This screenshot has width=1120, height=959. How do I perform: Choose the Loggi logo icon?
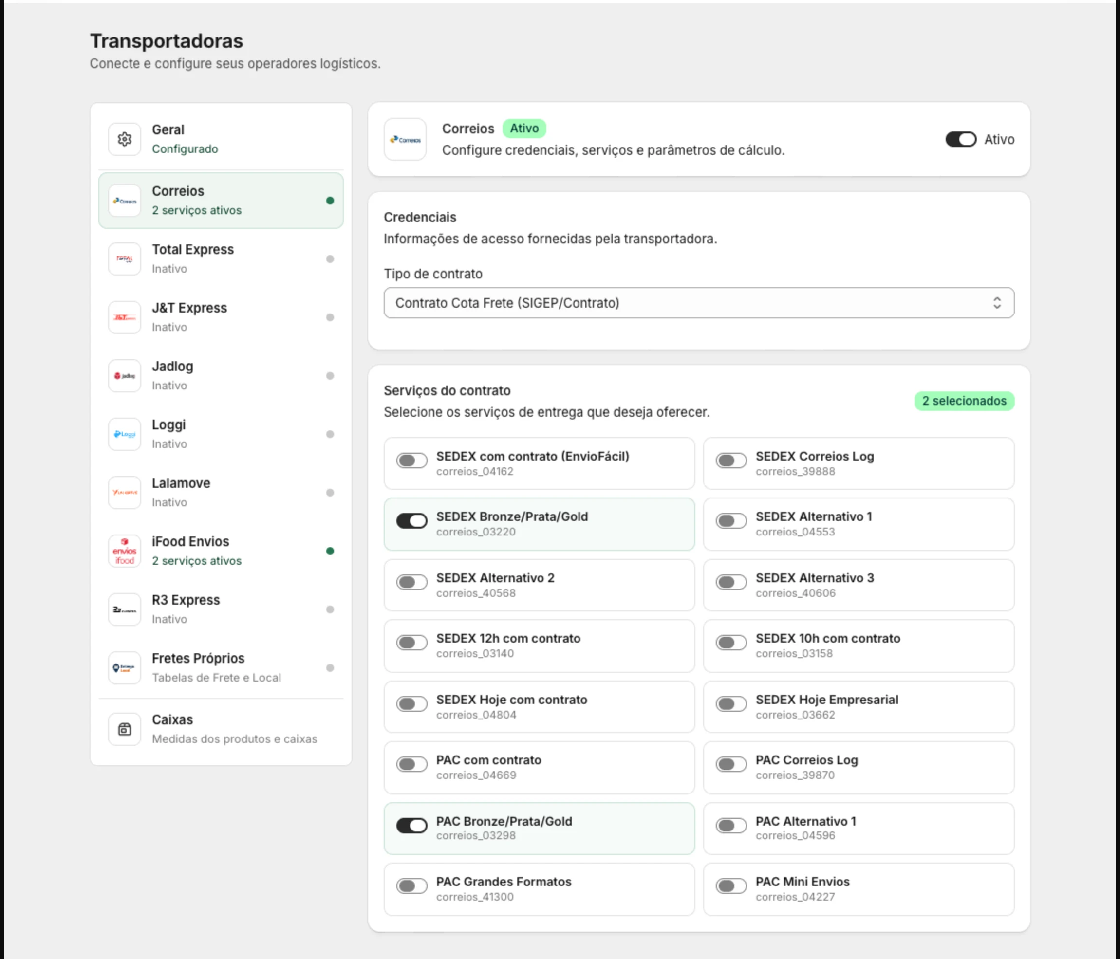click(124, 434)
